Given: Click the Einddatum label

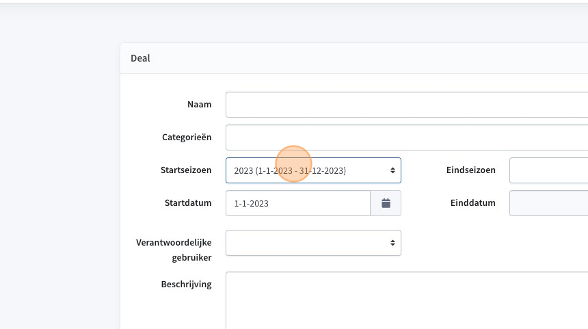Looking at the screenshot, I should coord(473,203).
